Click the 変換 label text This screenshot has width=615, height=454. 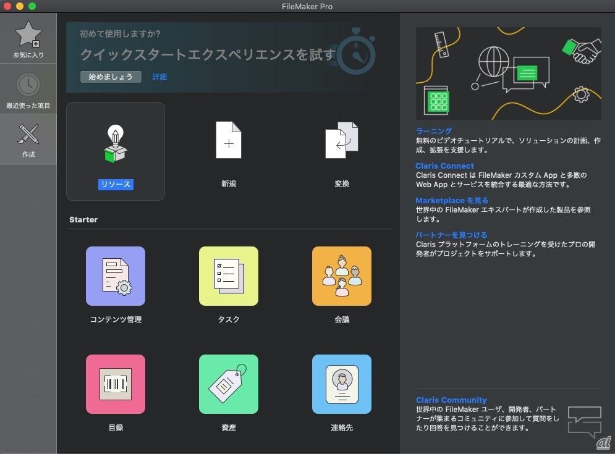click(342, 183)
